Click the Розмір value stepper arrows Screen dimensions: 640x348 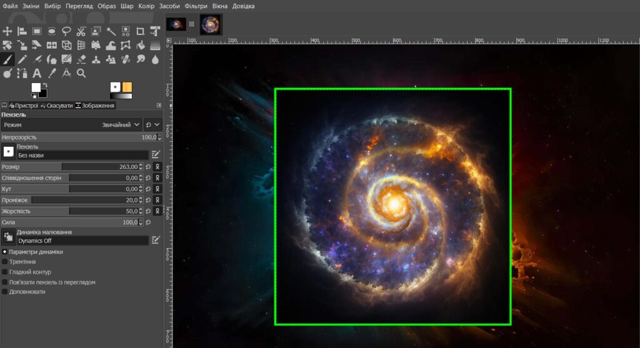point(141,166)
